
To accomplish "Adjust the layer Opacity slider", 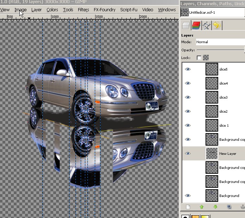I will point(221,50).
